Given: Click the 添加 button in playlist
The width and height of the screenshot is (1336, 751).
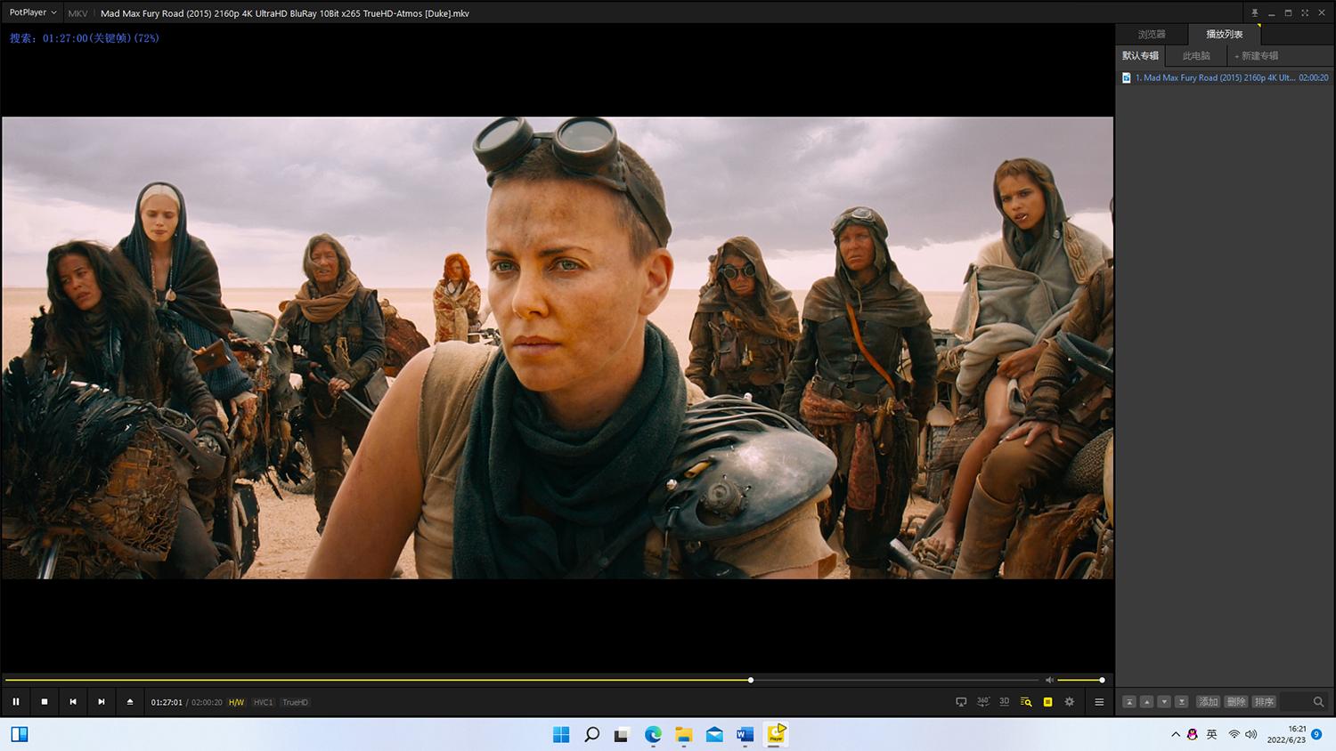Looking at the screenshot, I should click(1209, 702).
